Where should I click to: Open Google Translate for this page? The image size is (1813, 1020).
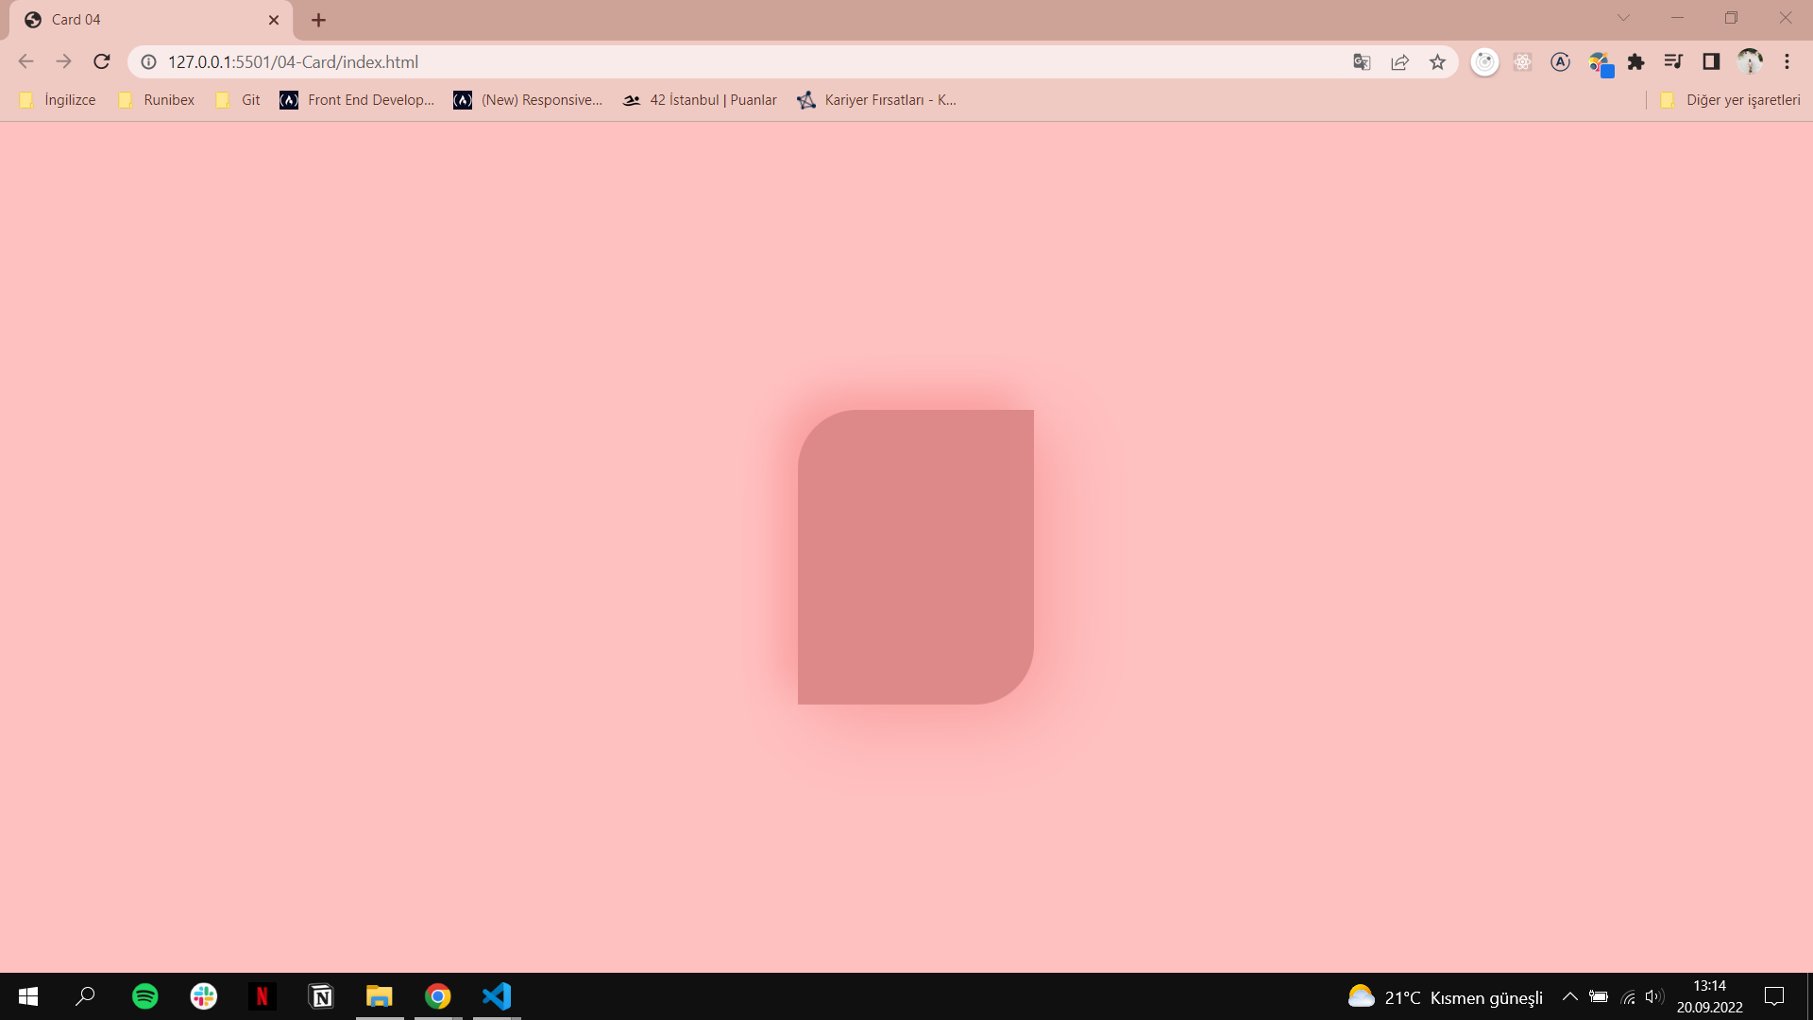click(1361, 61)
